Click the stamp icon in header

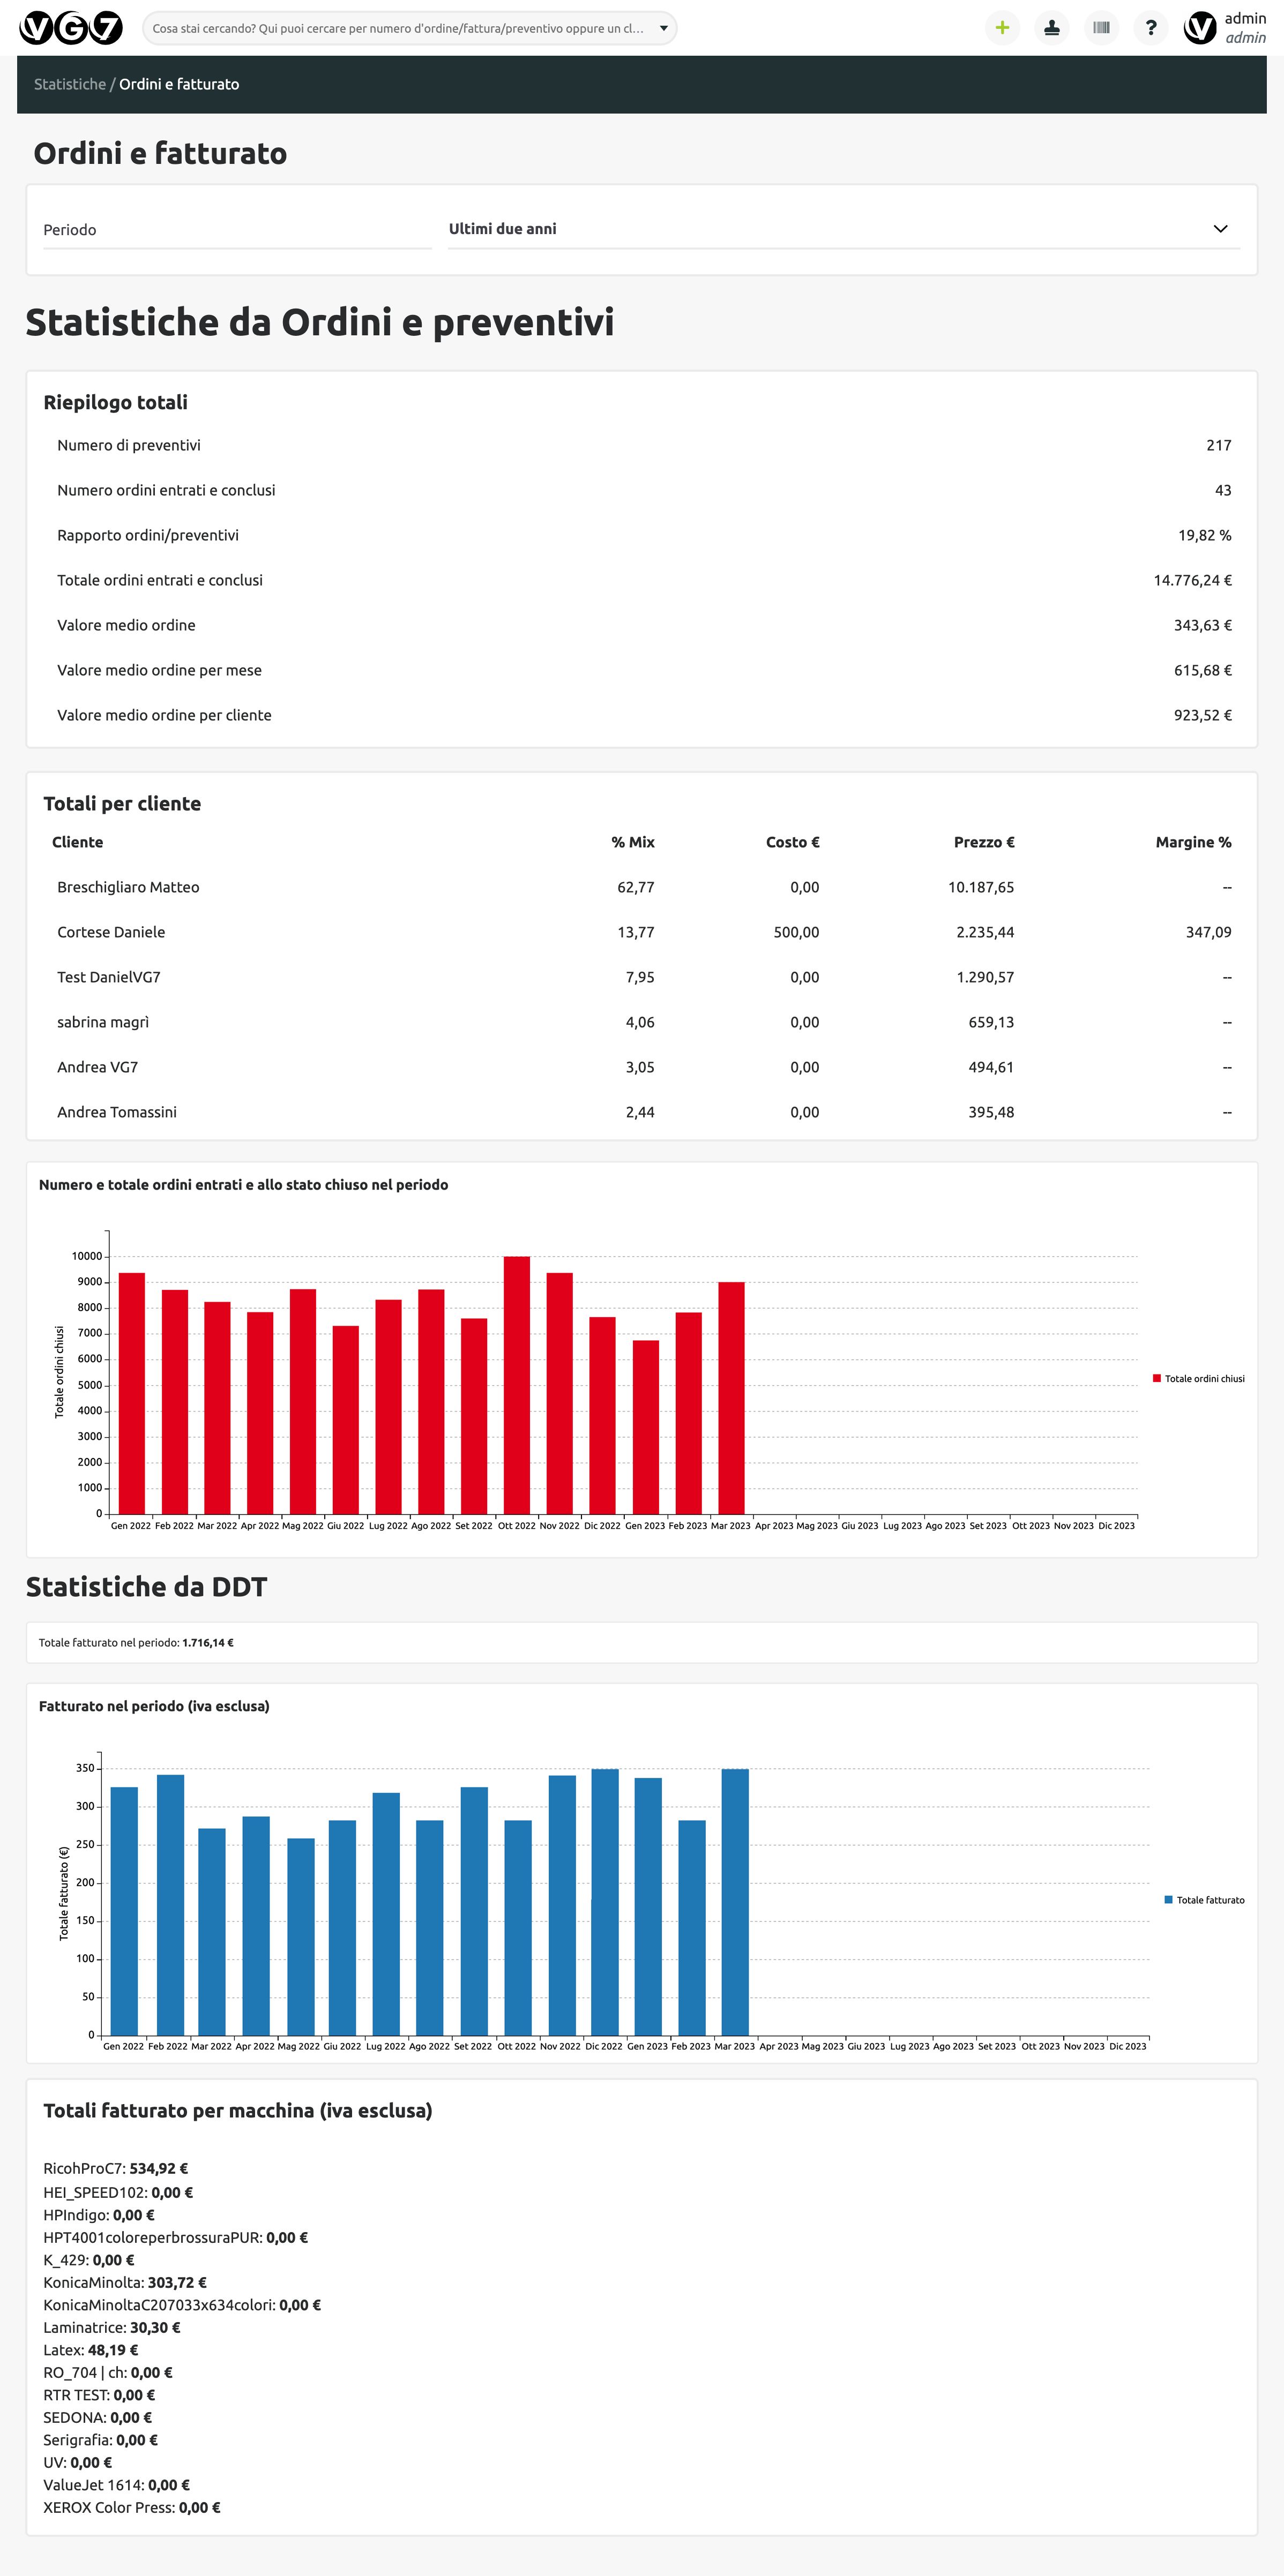(x=1051, y=28)
